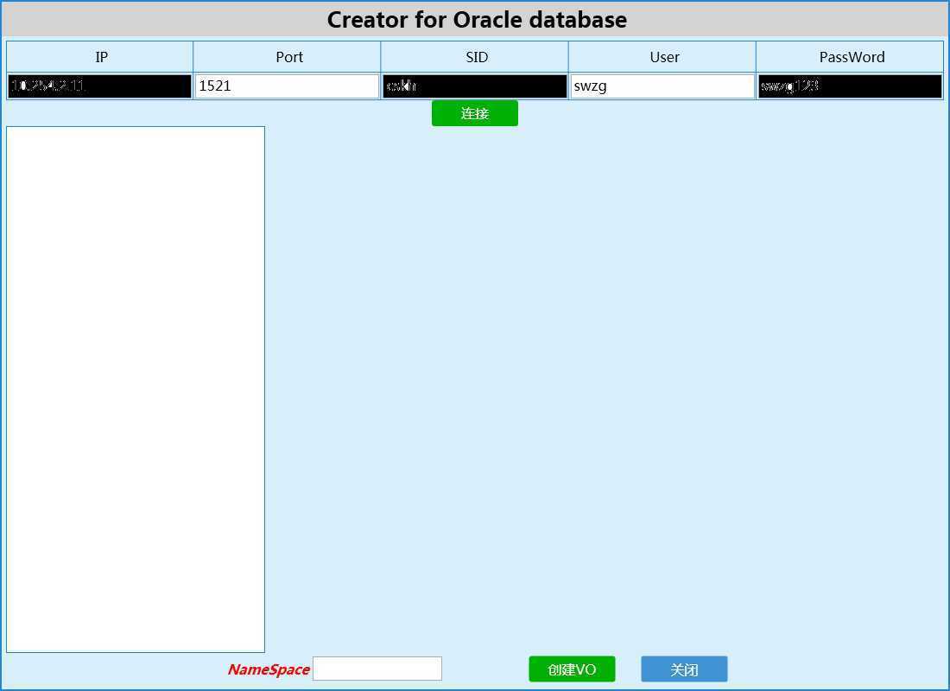The width and height of the screenshot is (950, 691).
Task: Click the PassWord column header
Action: 850,57
